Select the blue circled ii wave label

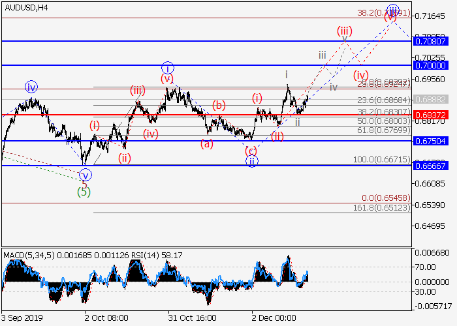coord(252,161)
